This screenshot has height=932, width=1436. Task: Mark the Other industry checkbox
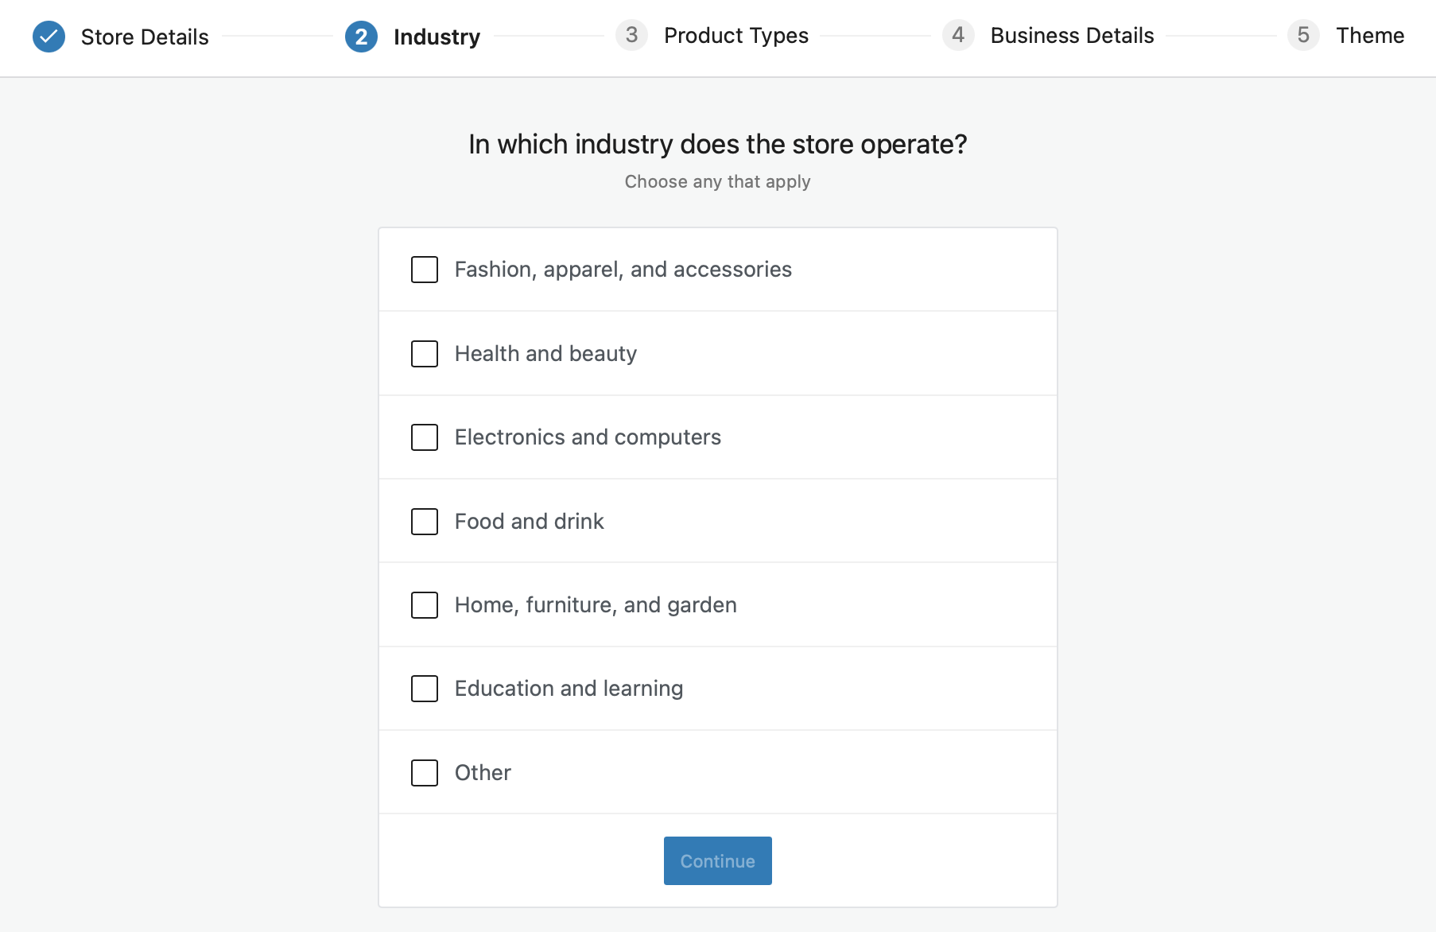[x=425, y=773]
